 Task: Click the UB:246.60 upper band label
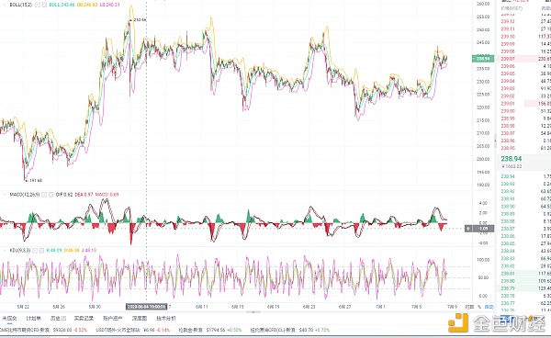(x=87, y=5)
